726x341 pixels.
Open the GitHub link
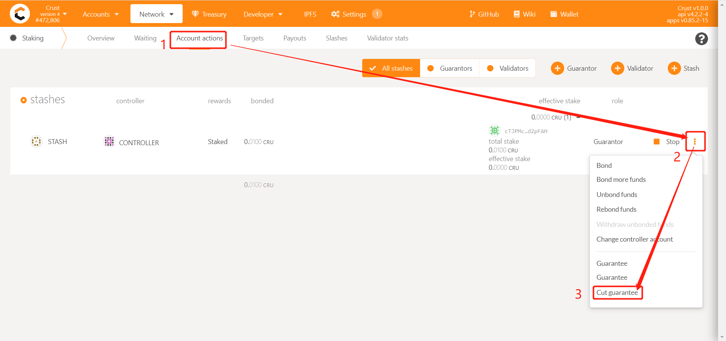484,14
